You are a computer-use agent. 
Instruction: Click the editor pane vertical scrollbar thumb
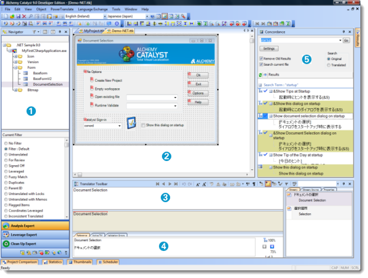click(x=252, y=41)
